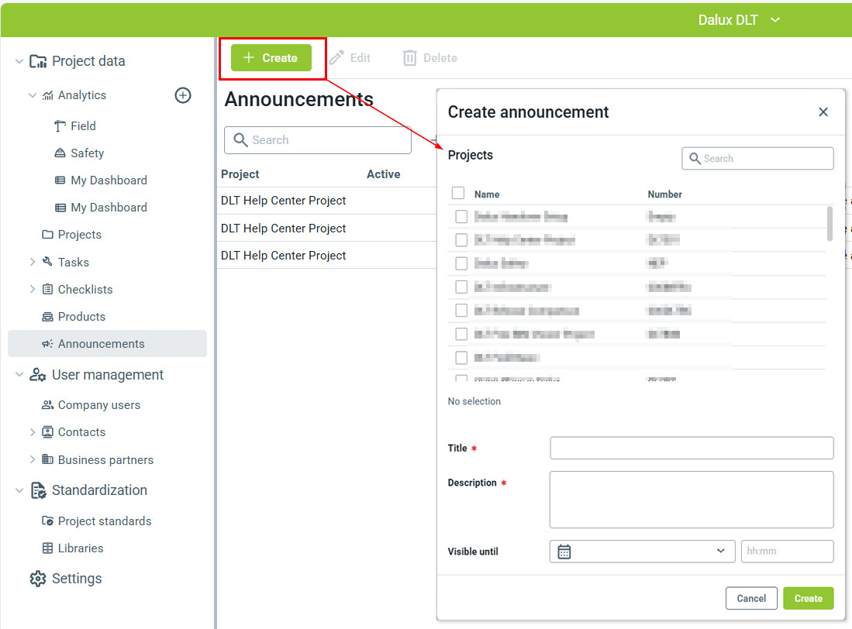Click the Products icon in sidebar
The width and height of the screenshot is (852, 629).
[47, 317]
